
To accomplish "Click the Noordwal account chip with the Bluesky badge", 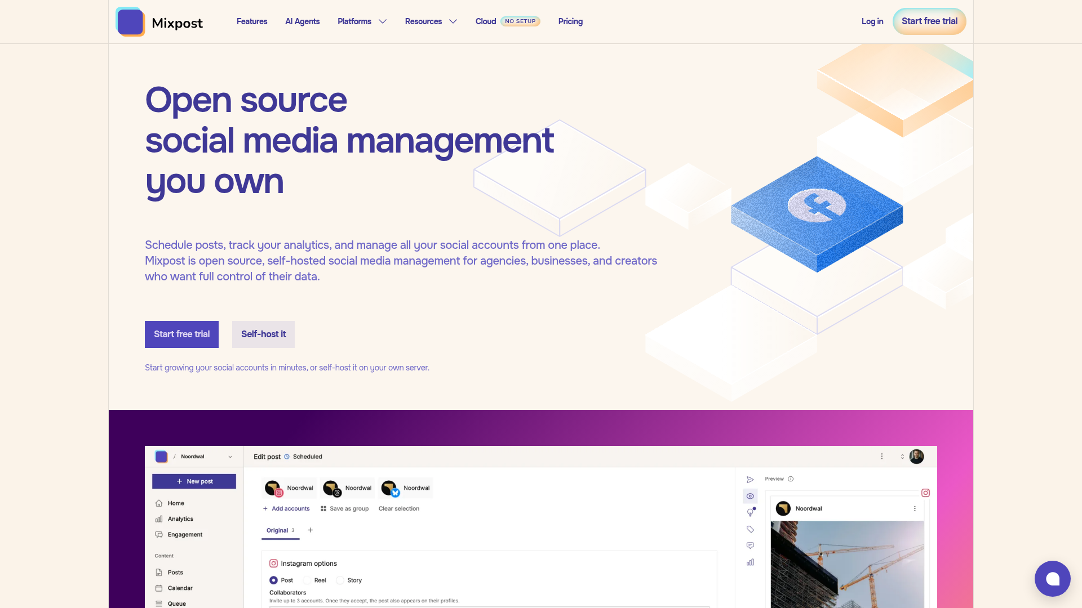I will tap(406, 488).
